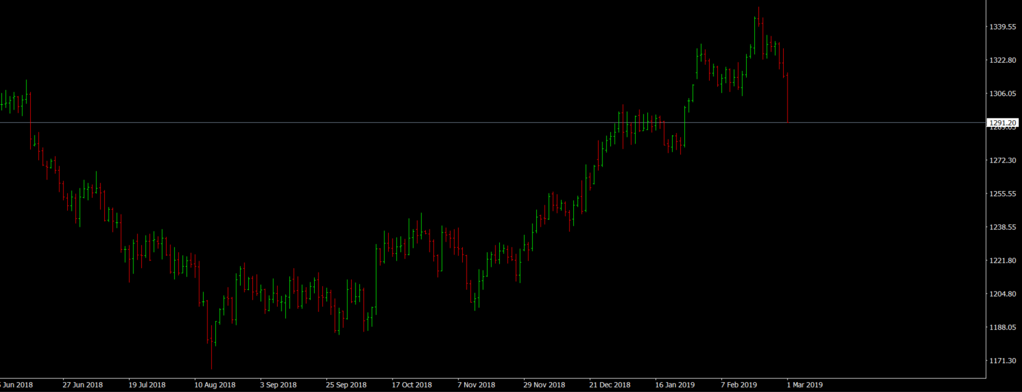
Task: Click the 10 Aug 2018 date label
Action: tap(215, 385)
